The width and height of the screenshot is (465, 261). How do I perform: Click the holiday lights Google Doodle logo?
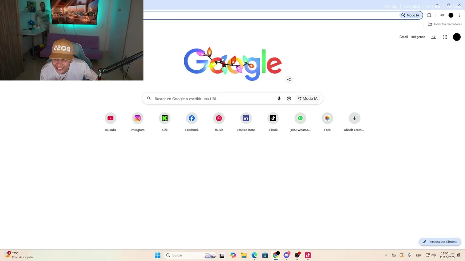tap(232, 64)
